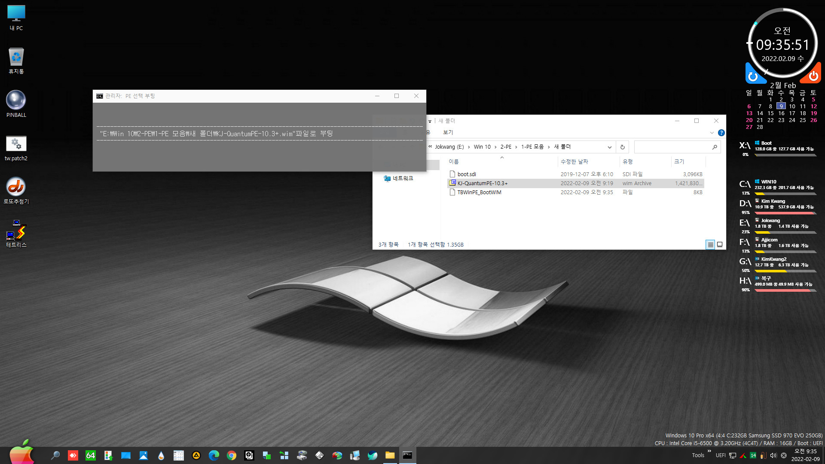Click the Apple-logo start button
Image resolution: width=825 pixels, height=464 pixels.
point(21,452)
